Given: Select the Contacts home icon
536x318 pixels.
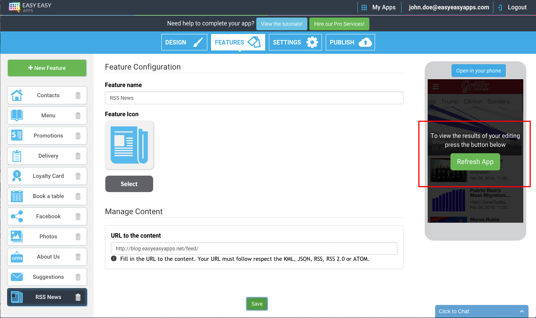Looking at the screenshot, I should click(x=16, y=95).
